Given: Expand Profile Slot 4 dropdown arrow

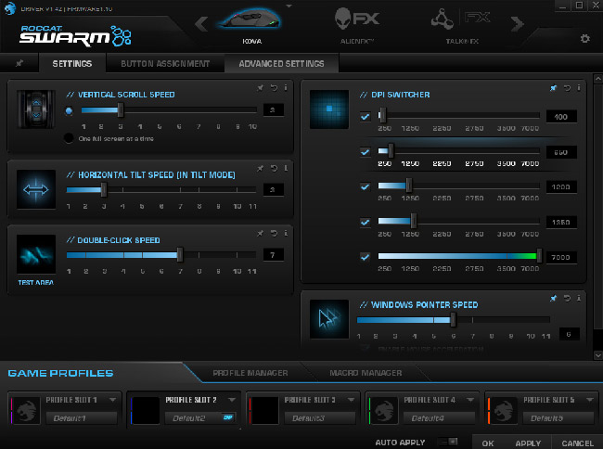Looking at the screenshot, I should pyautogui.click(x=470, y=400).
